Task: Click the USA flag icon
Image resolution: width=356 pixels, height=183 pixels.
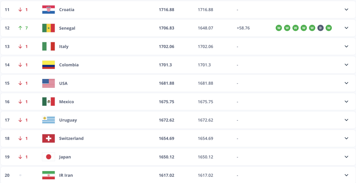Action: click(49, 83)
